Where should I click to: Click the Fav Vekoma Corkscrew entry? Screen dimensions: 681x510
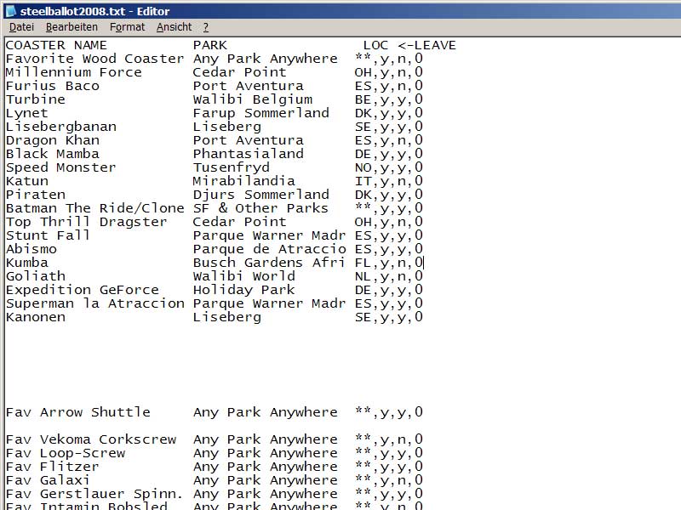90,439
